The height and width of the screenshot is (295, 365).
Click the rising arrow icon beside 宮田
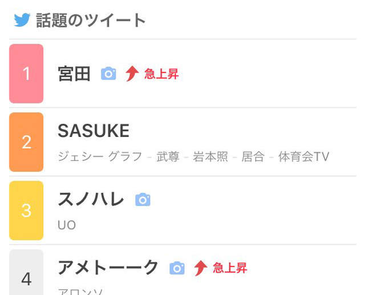click(132, 74)
